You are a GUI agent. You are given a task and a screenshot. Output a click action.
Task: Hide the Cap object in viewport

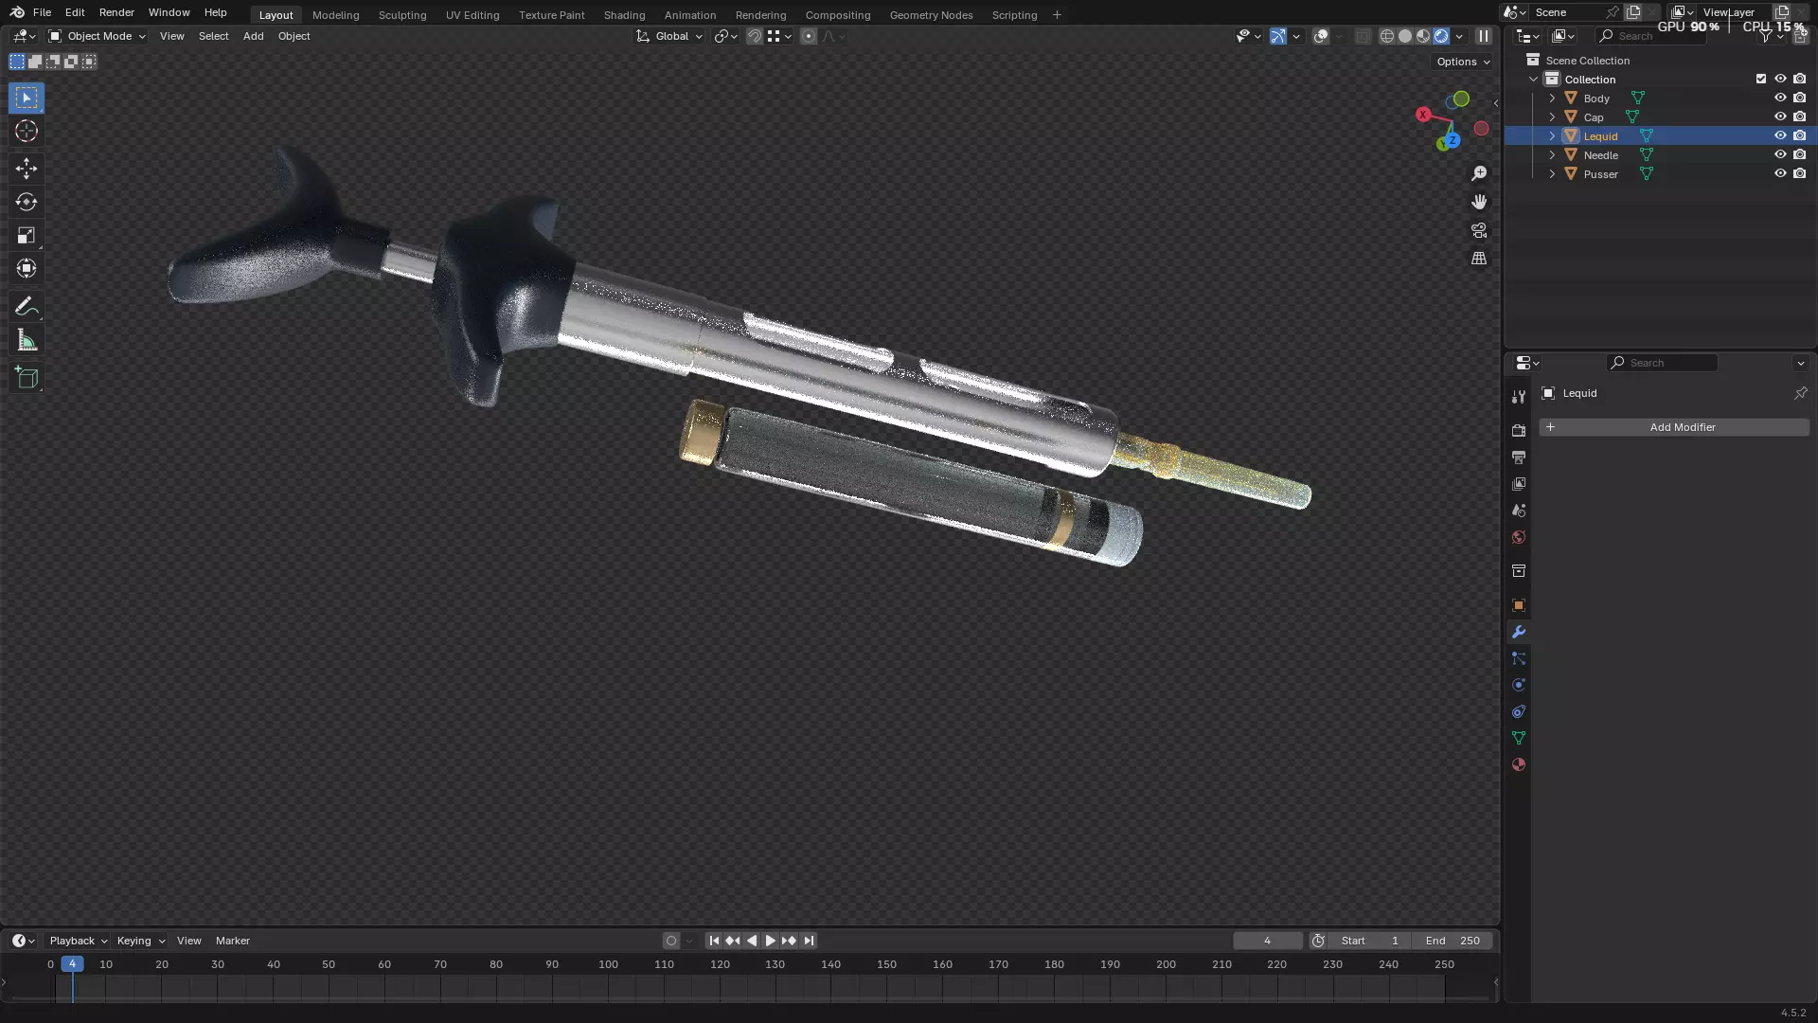pyautogui.click(x=1780, y=117)
